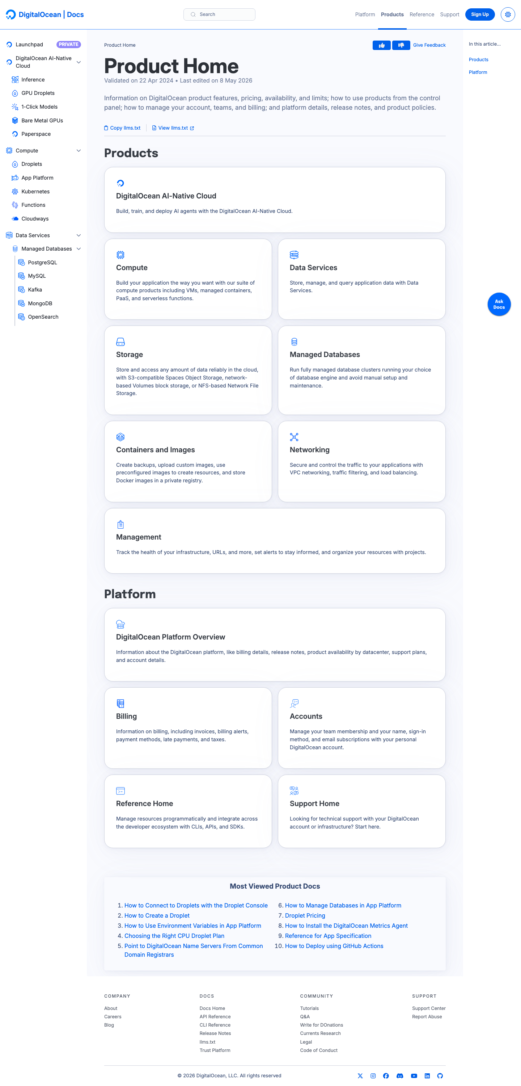
Task: Click the Bare Metal GPUs sidebar icon
Action: 15,121
